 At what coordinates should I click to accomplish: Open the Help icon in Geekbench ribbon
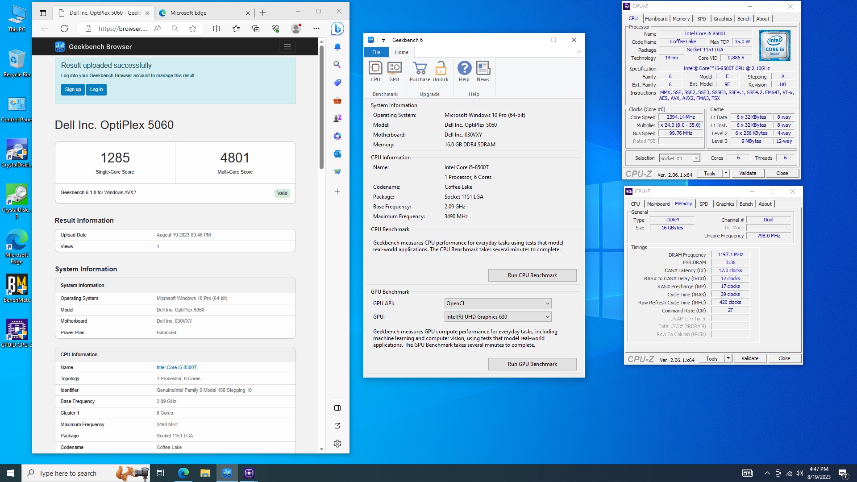[464, 71]
